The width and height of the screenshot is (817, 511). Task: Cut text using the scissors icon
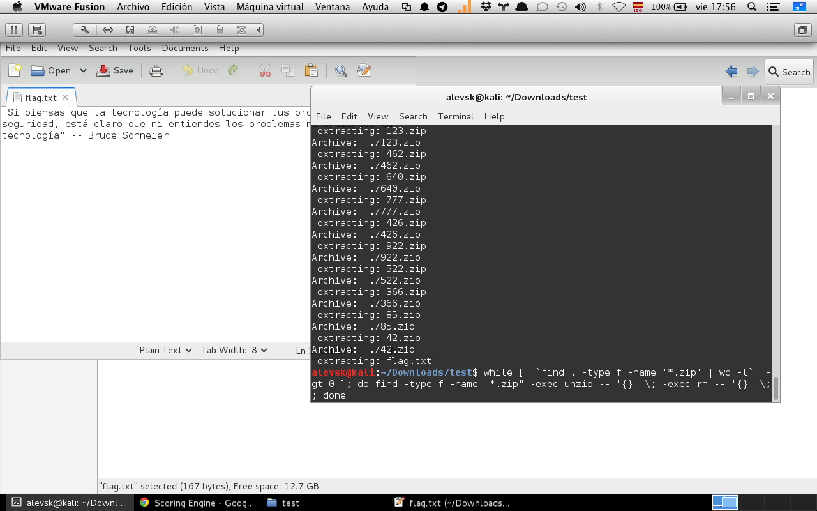tap(266, 70)
